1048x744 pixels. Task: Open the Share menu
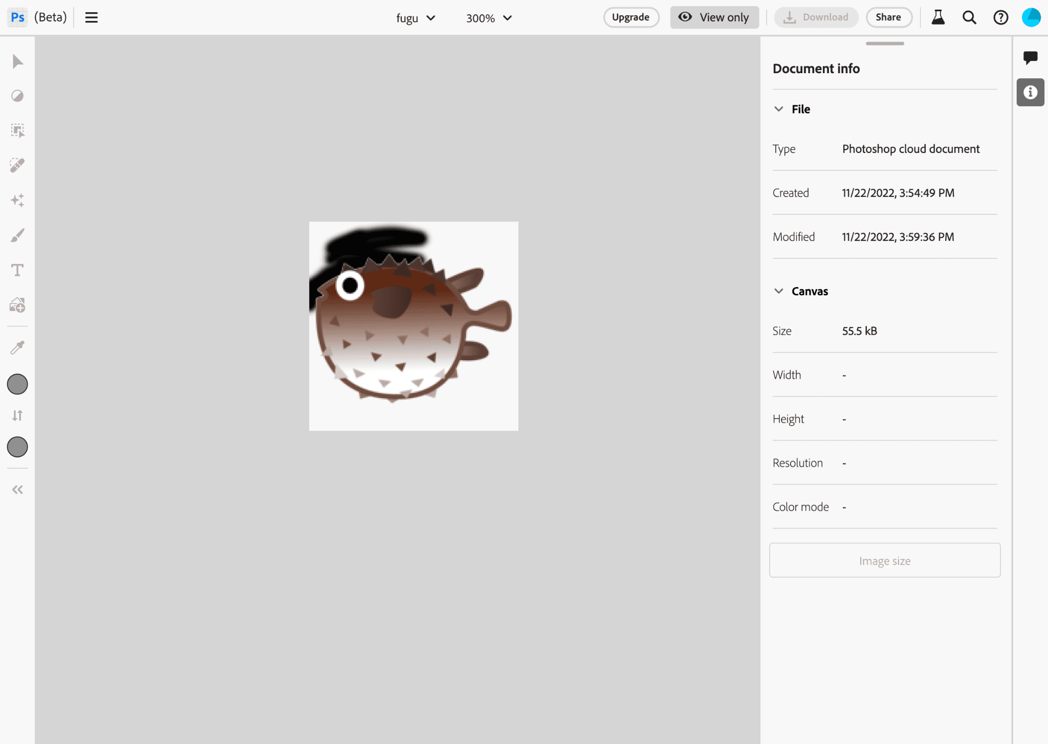tap(888, 17)
